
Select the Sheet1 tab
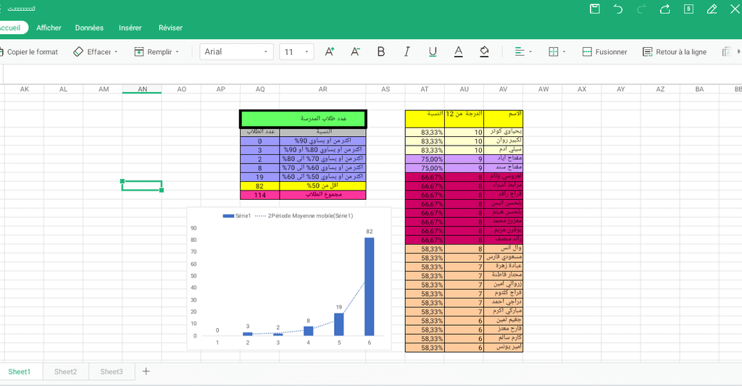tap(19, 372)
